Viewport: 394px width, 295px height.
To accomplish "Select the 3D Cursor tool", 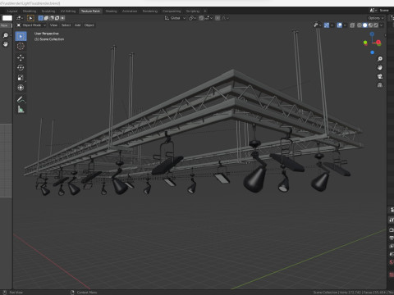I will point(21,47).
